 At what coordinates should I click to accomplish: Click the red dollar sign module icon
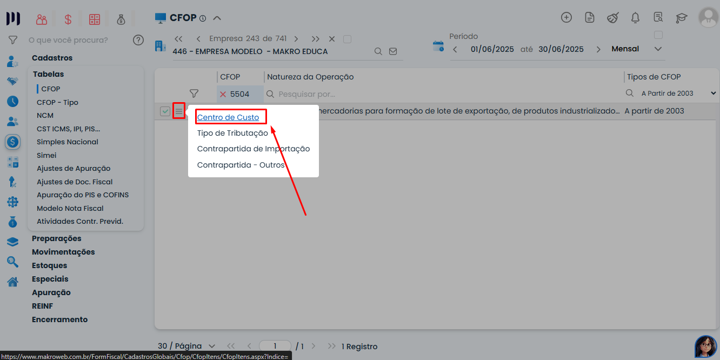coord(68,18)
